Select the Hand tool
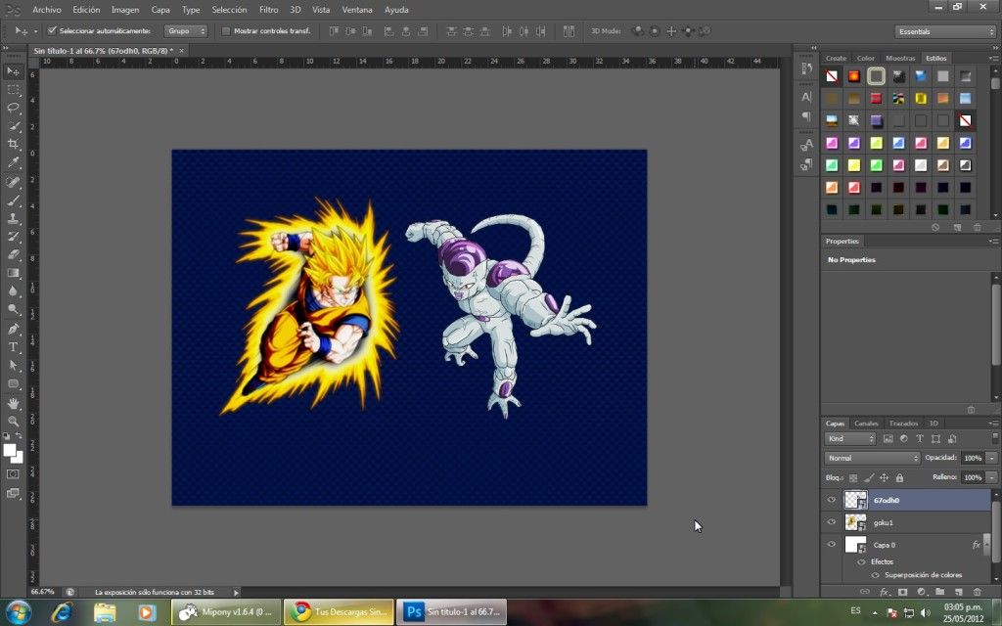This screenshot has width=1002, height=626. 13,403
